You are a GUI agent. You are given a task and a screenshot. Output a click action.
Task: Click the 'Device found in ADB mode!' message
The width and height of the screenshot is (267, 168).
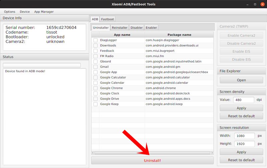[x=25, y=71]
